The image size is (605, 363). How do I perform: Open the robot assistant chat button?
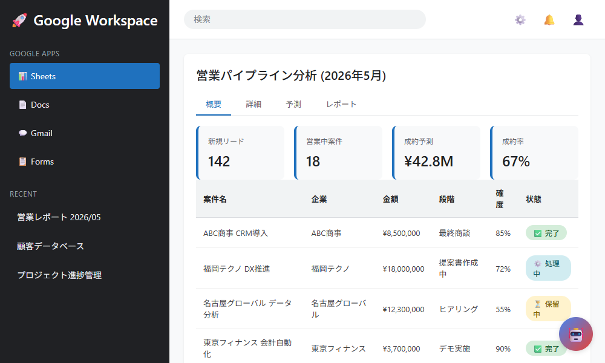coord(576,334)
